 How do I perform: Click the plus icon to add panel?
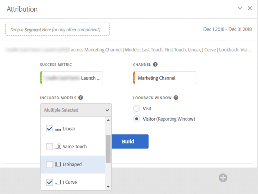coord(223,178)
